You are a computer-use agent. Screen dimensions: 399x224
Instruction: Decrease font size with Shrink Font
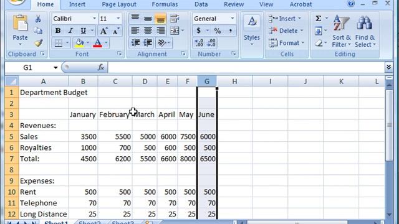click(116, 31)
